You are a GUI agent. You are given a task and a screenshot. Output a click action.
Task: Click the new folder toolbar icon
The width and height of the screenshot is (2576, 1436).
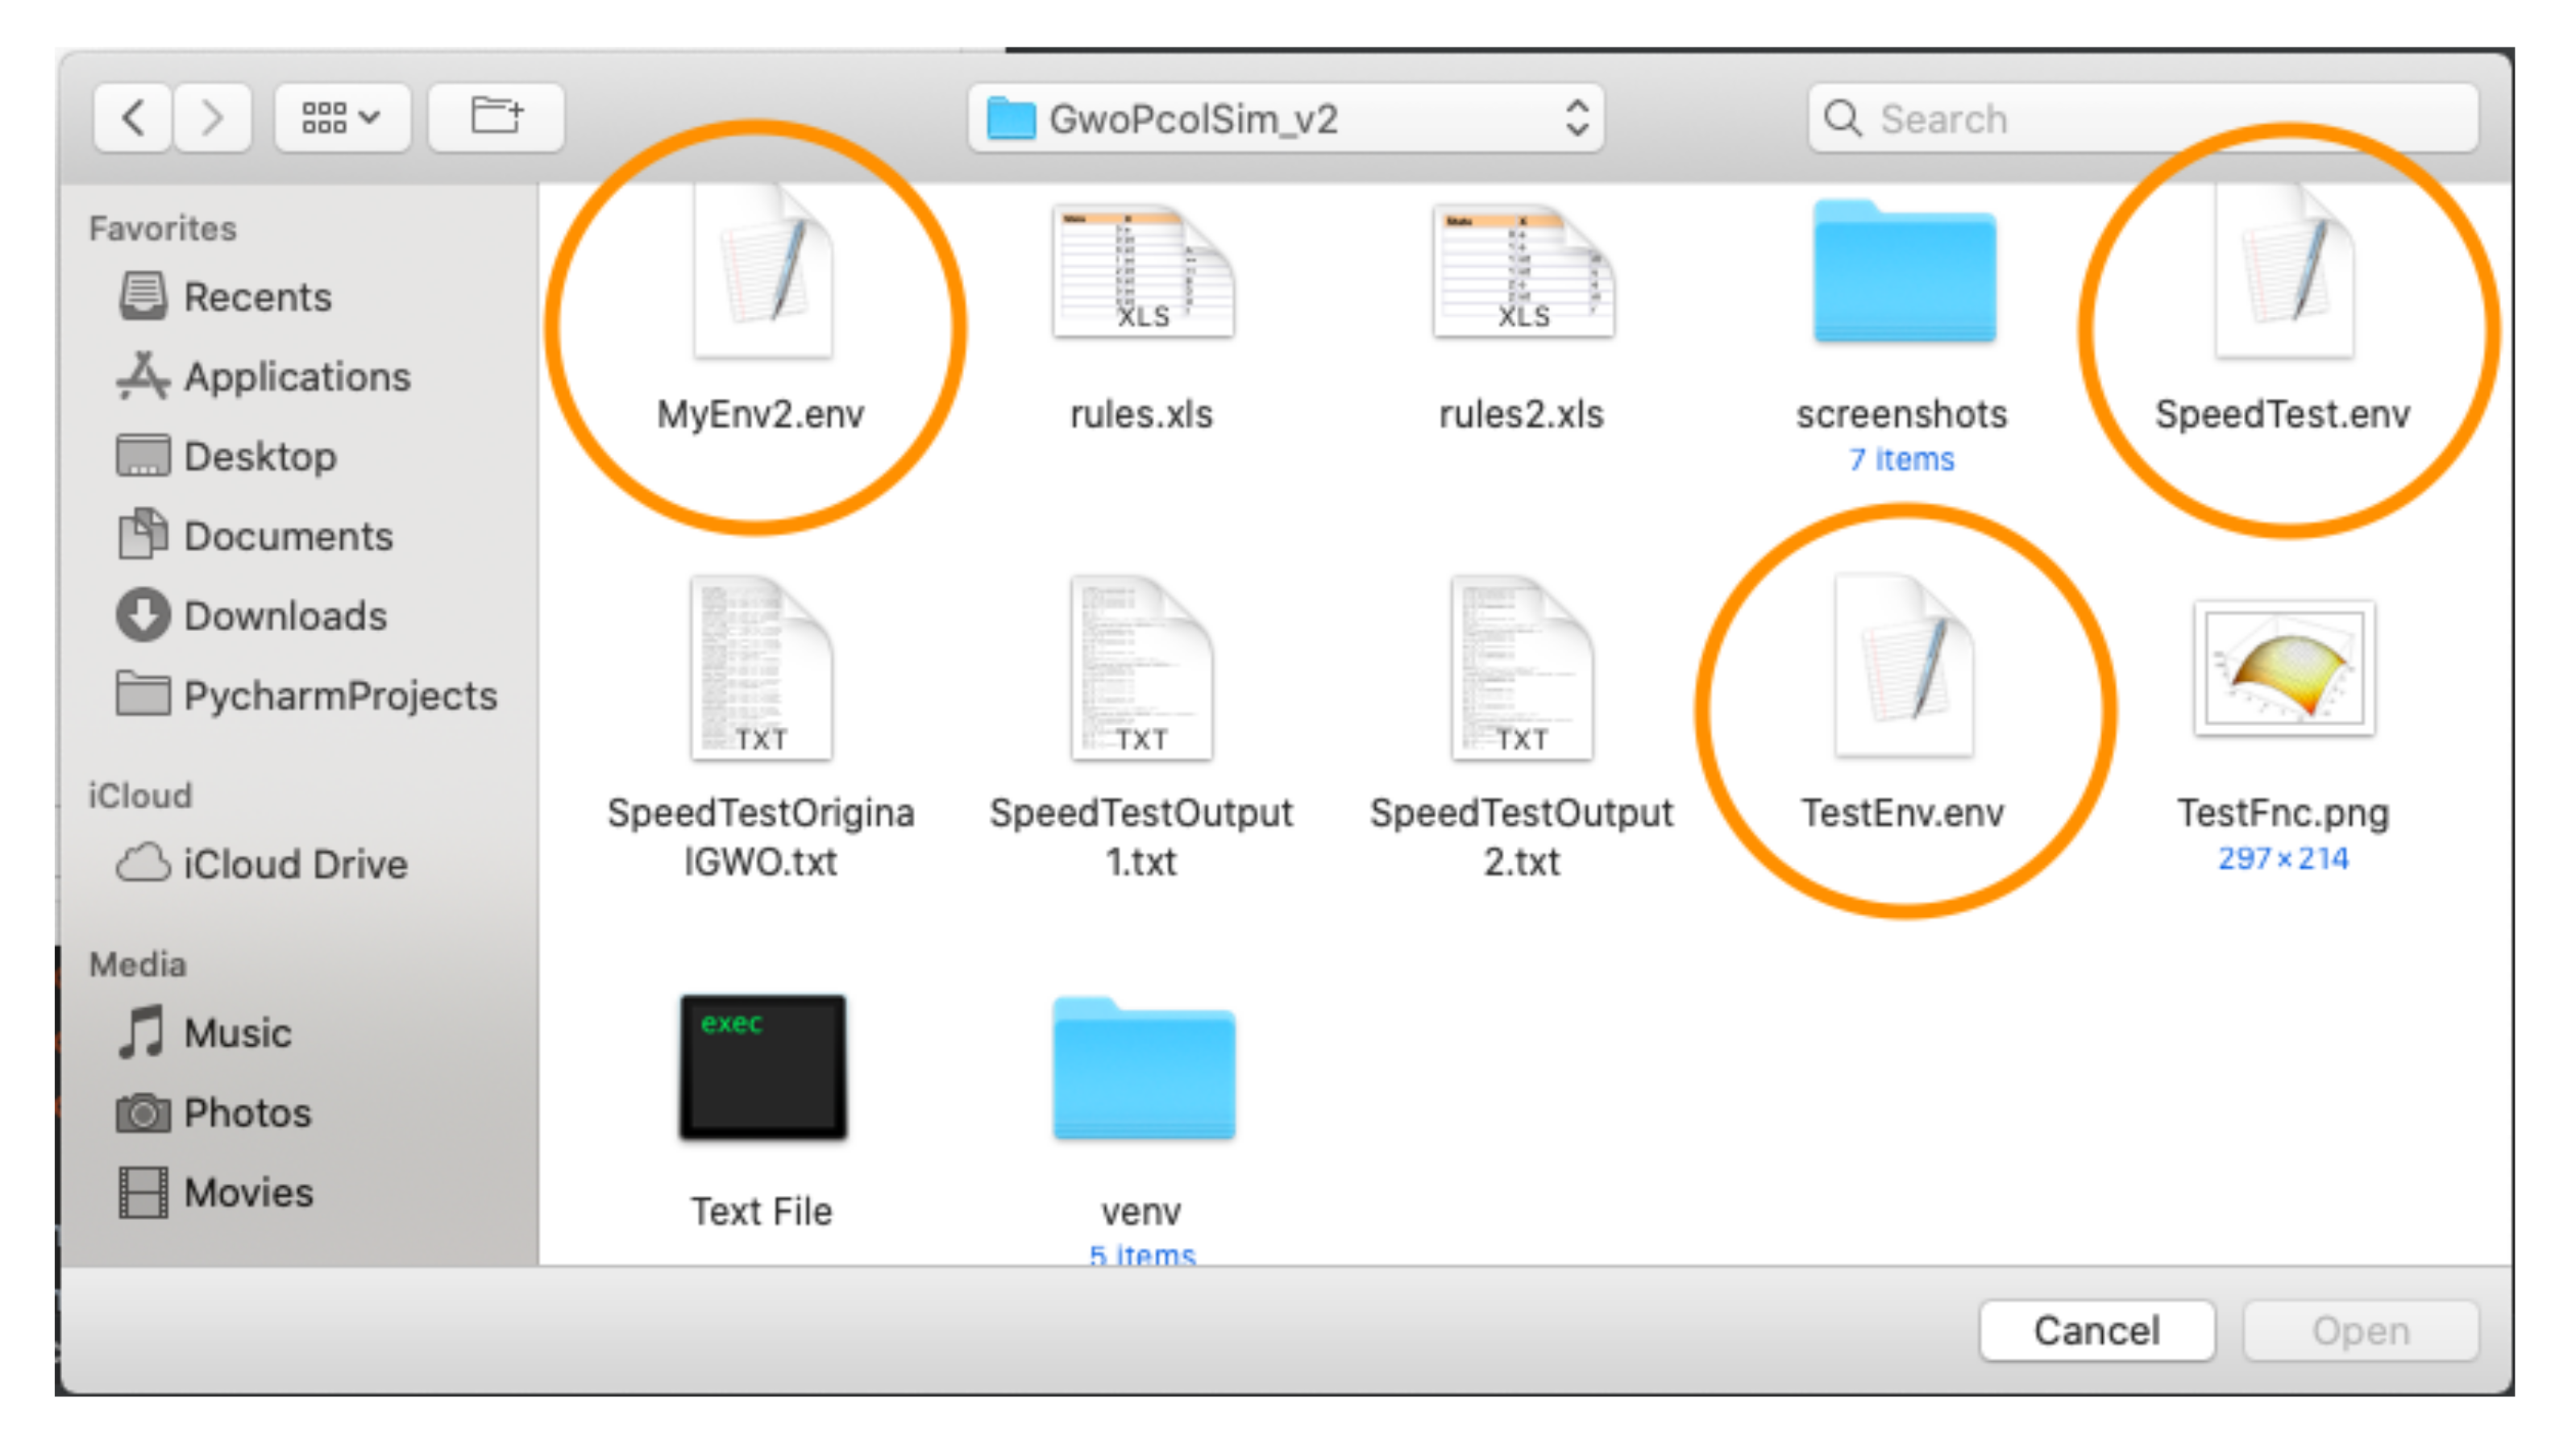tap(496, 118)
